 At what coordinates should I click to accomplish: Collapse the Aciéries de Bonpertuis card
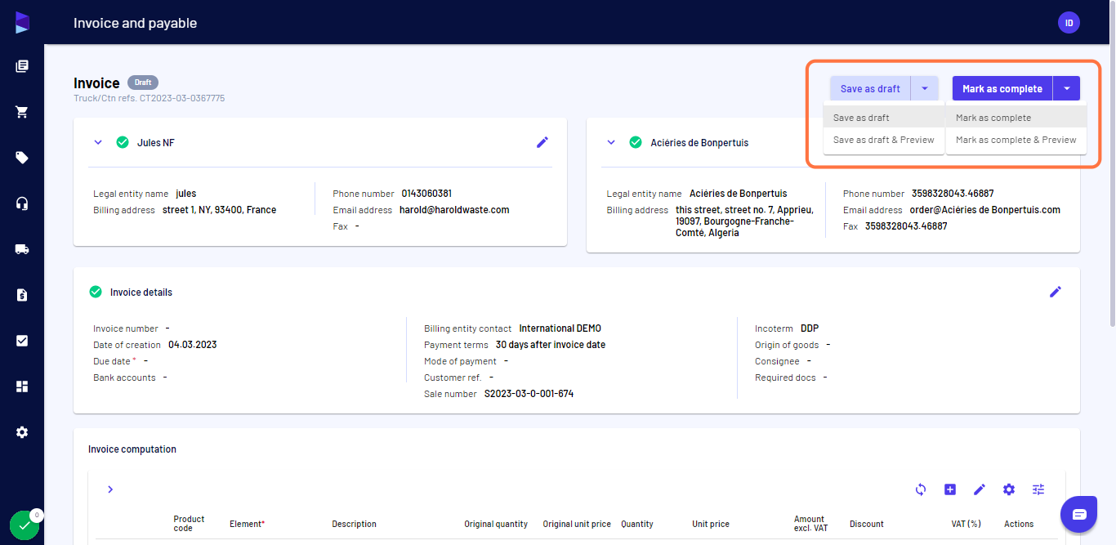611,142
